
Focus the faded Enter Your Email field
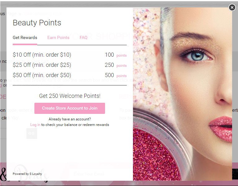click(x=100, y=174)
